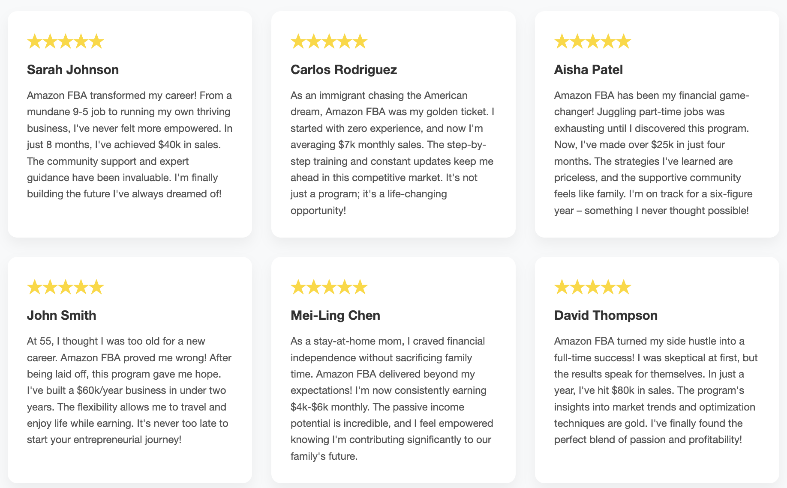Click the first star in Aisha Patel's rating
This screenshot has height=488, width=787.
coord(562,42)
